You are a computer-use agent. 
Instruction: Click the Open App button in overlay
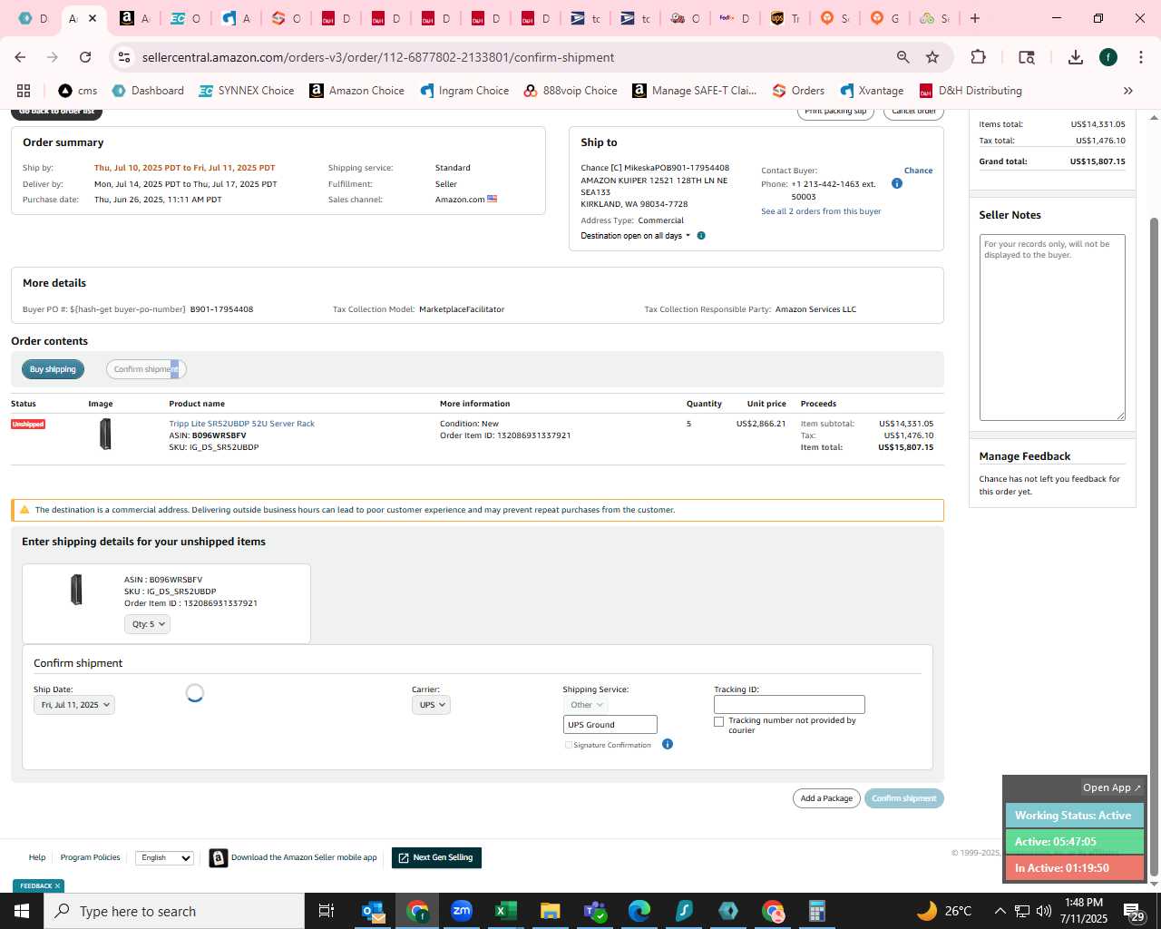click(1112, 787)
